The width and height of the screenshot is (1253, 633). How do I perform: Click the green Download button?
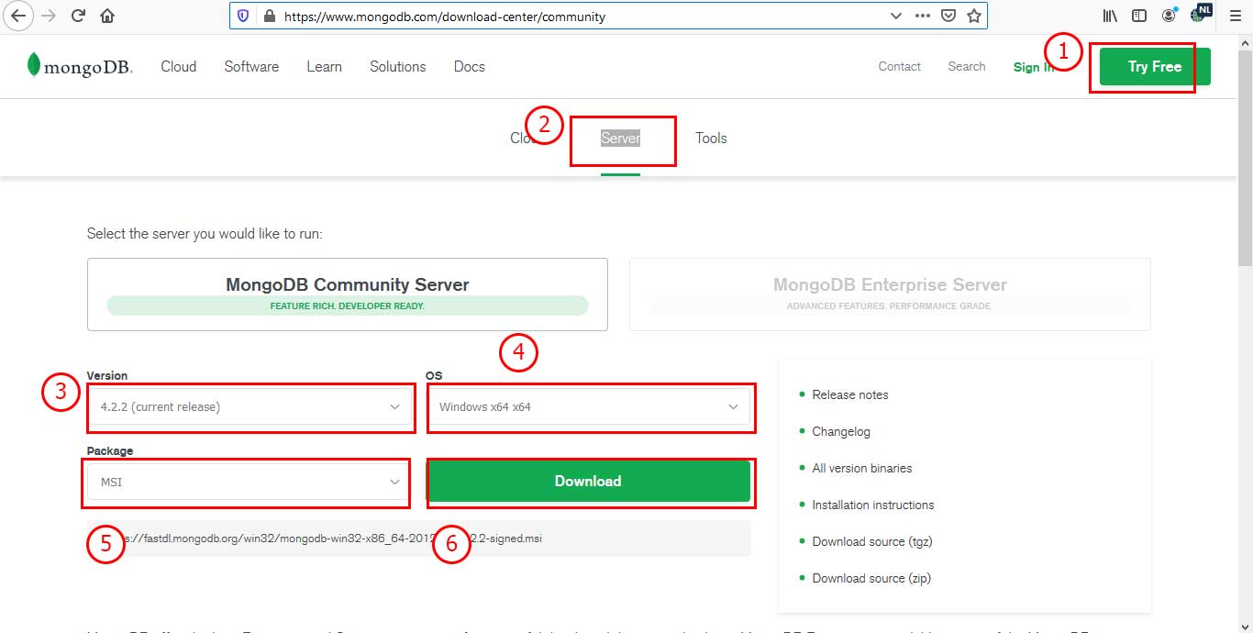tap(590, 481)
